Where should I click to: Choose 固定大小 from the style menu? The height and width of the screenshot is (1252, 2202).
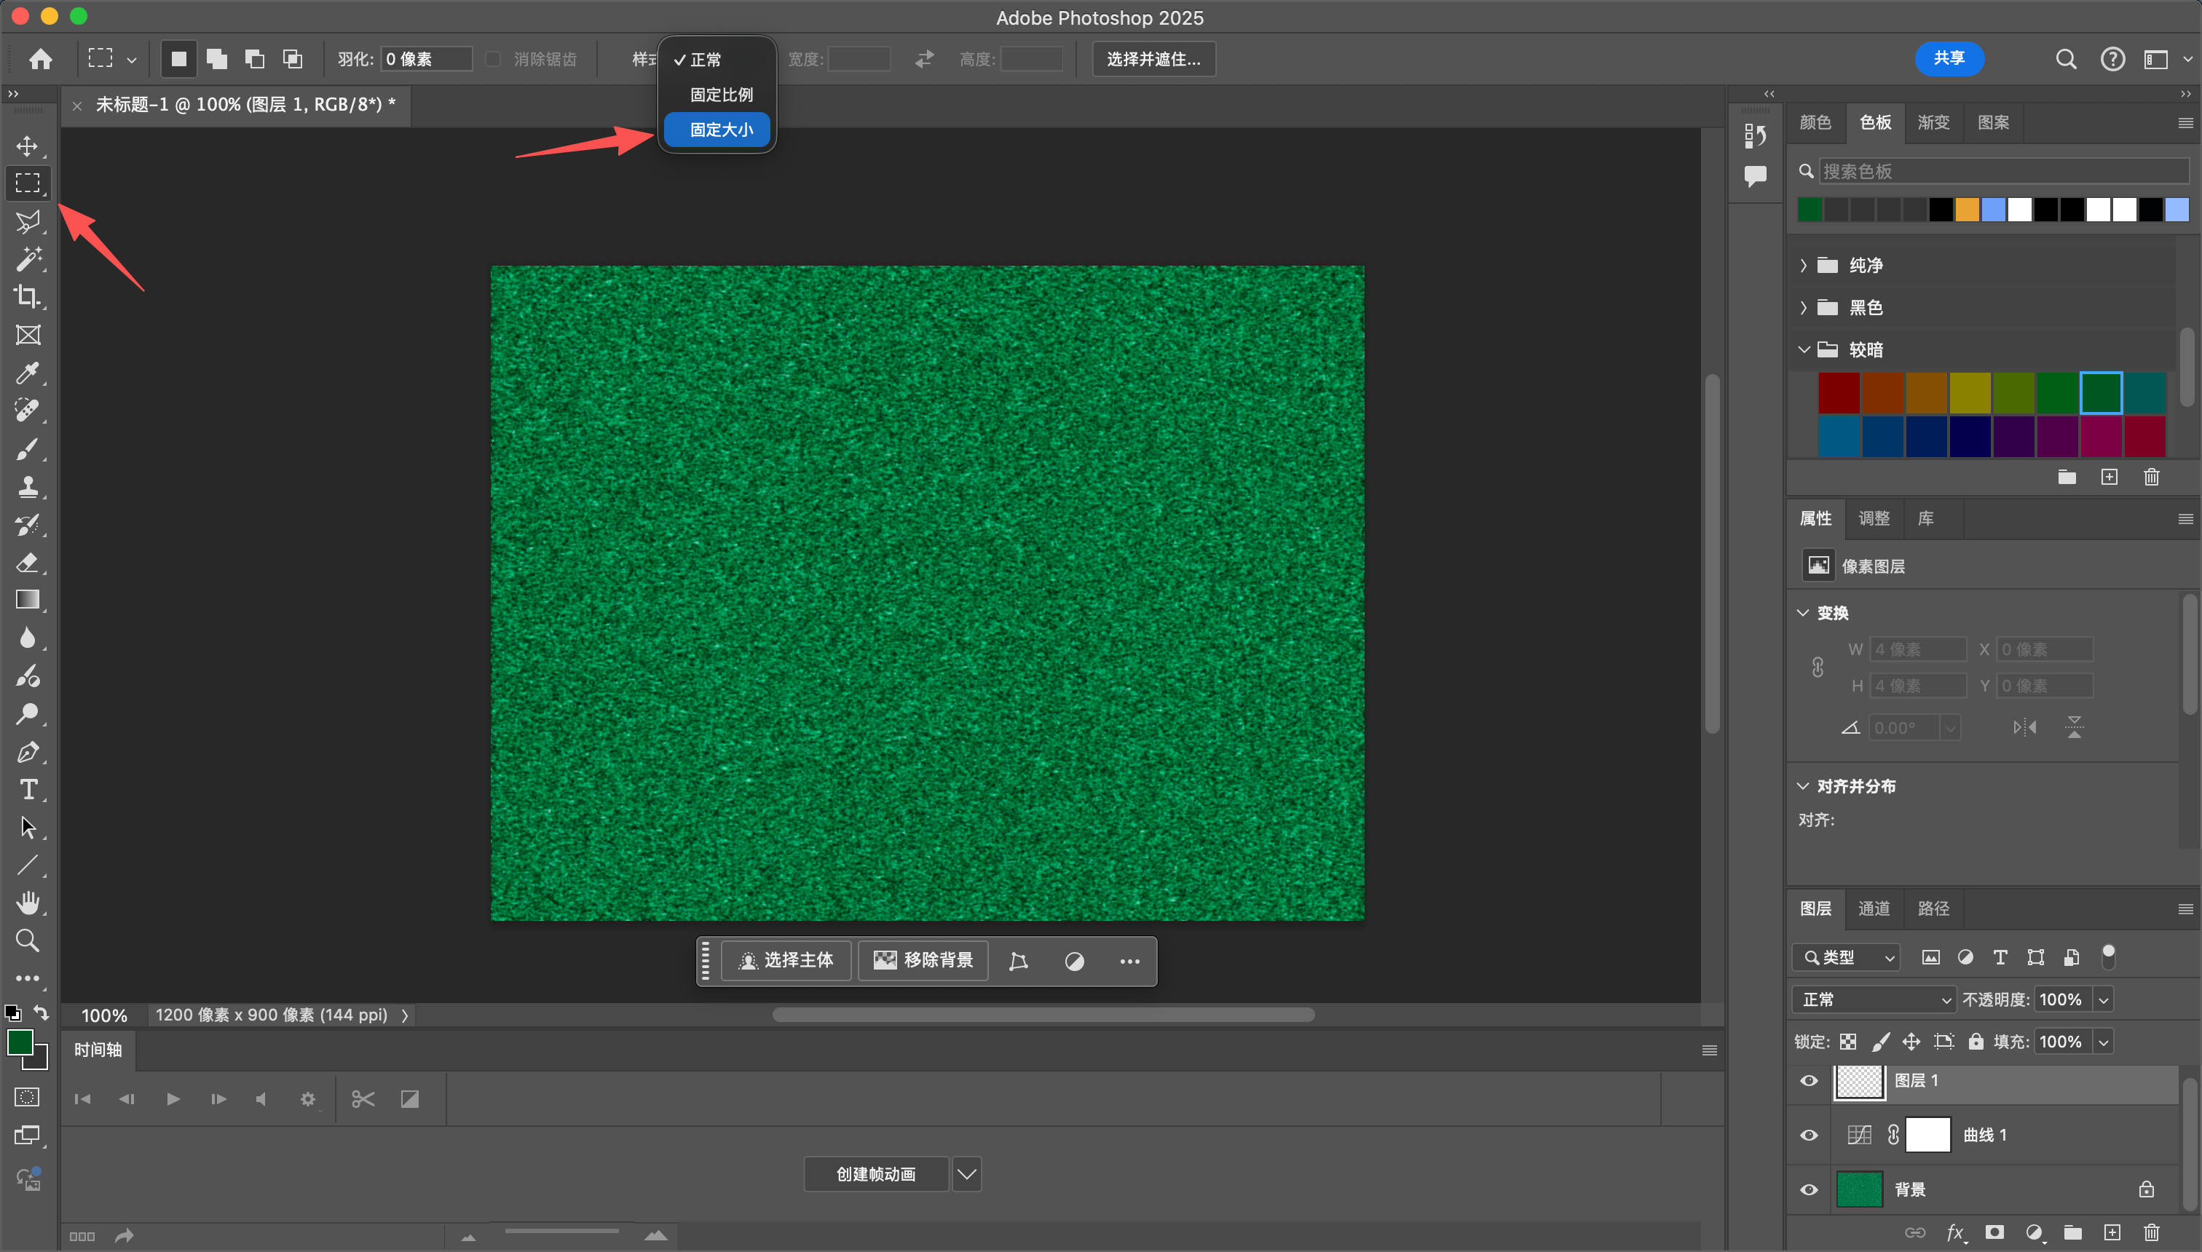click(x=717, y=130)
